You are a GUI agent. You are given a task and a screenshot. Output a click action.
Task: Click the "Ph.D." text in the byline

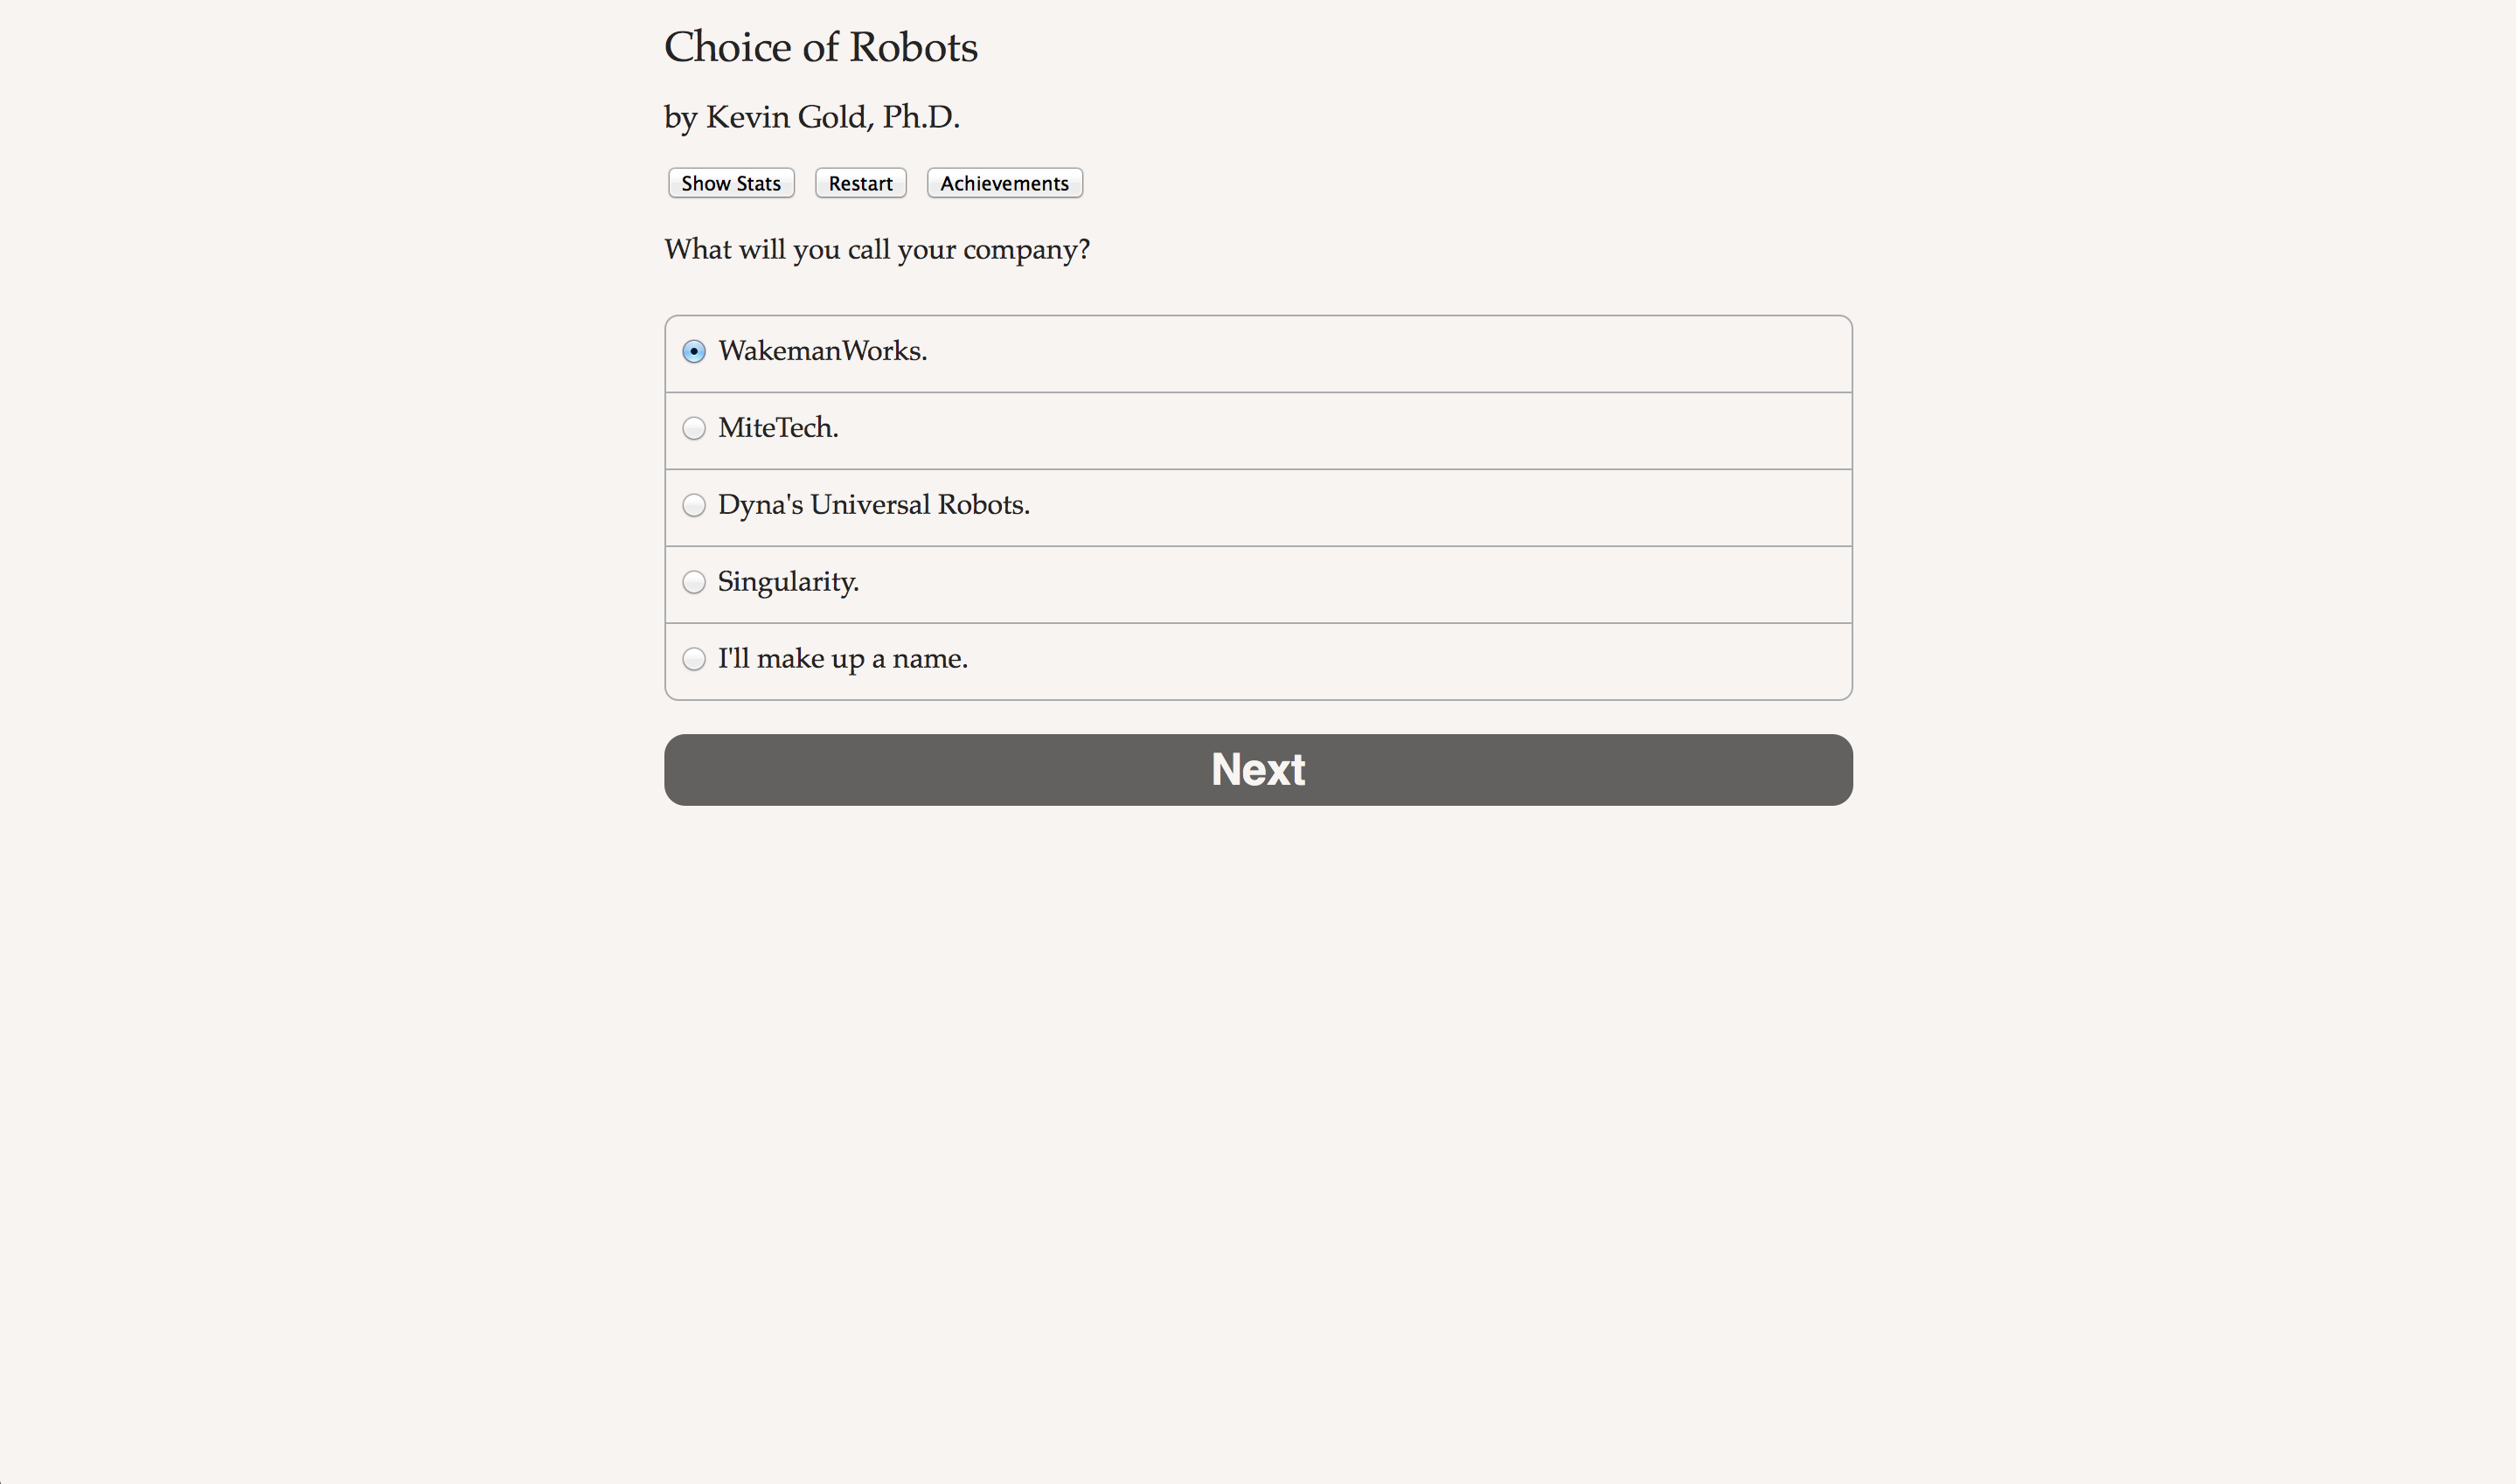920,117
